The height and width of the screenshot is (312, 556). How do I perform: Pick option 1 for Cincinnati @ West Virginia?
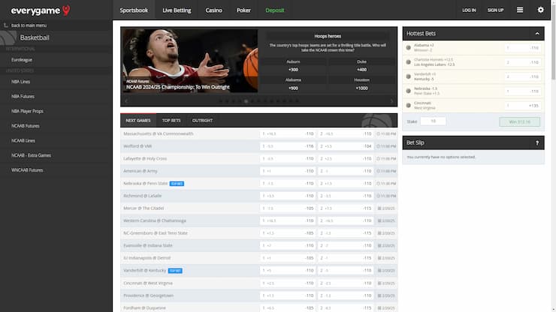288,283
